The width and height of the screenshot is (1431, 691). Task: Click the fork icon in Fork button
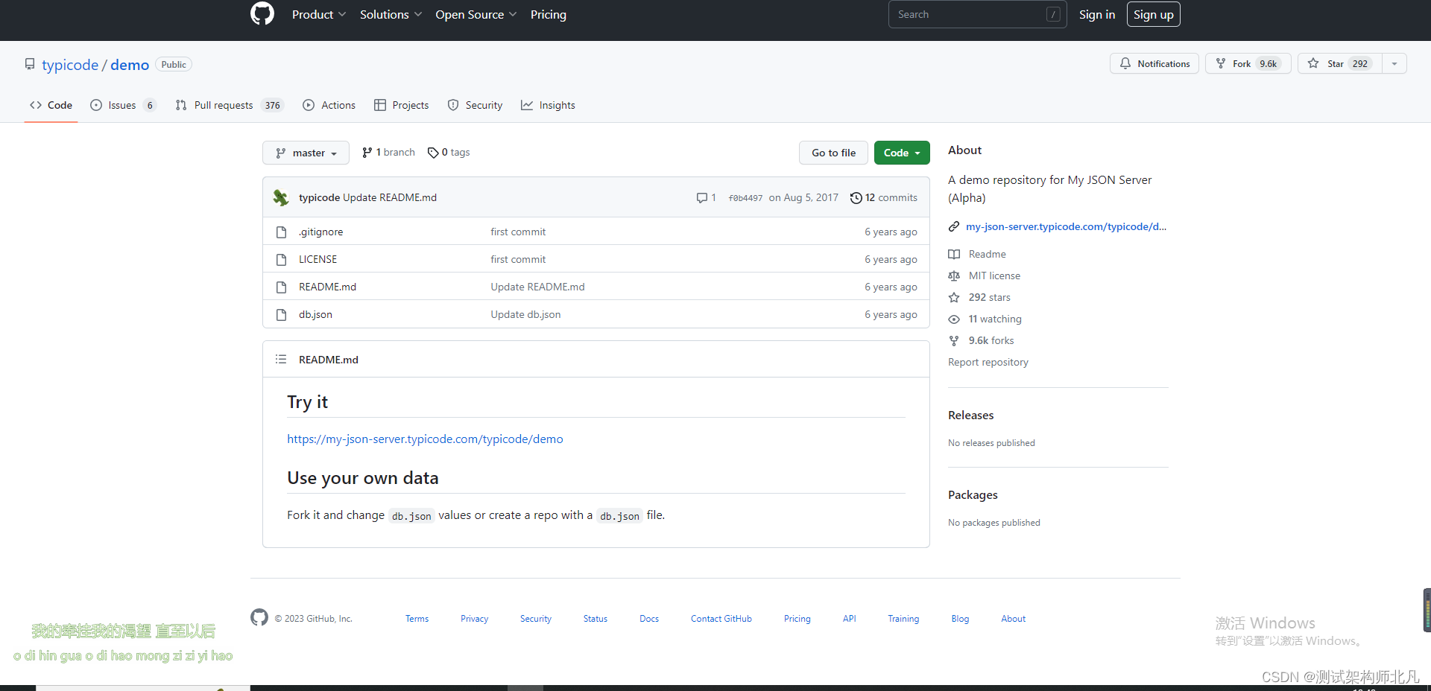click(x=1221, y=63)
